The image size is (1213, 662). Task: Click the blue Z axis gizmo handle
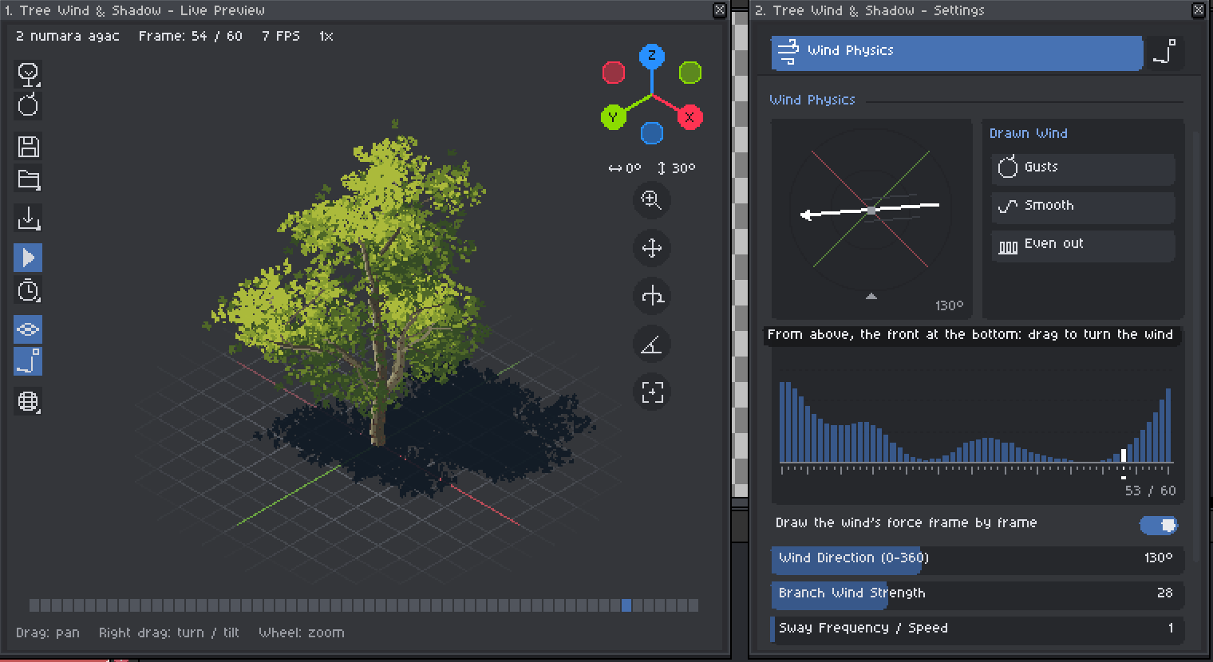click(652, 56)
